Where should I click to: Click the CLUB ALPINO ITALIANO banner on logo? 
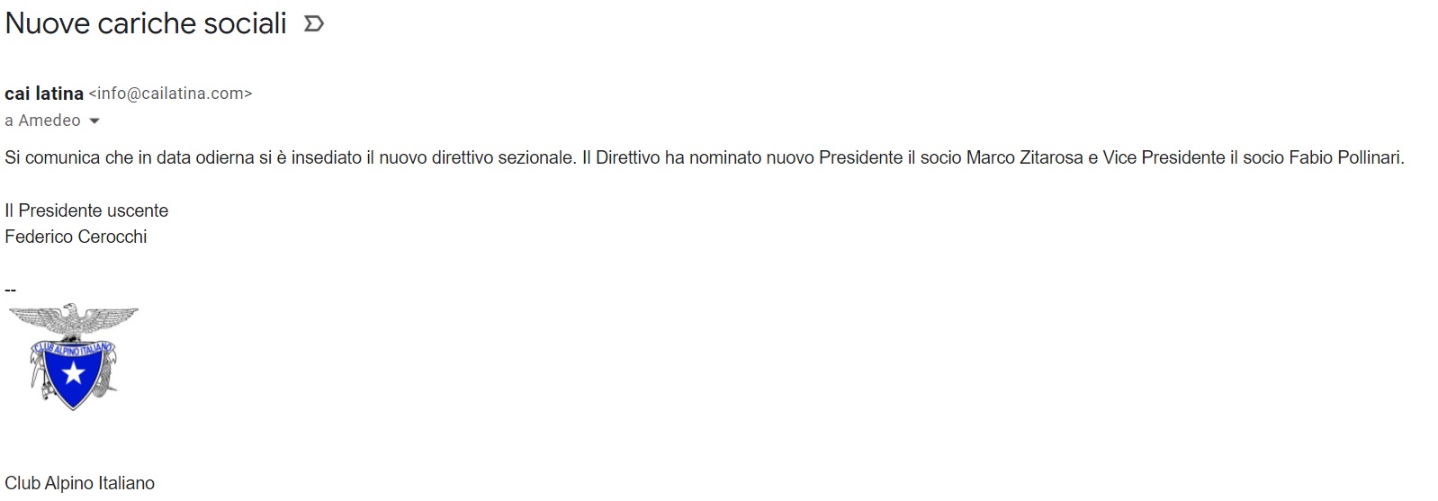[72, 347]
